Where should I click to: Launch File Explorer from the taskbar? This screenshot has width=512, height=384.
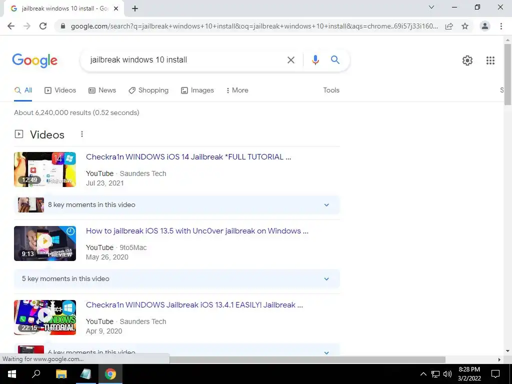click(61, 374)
